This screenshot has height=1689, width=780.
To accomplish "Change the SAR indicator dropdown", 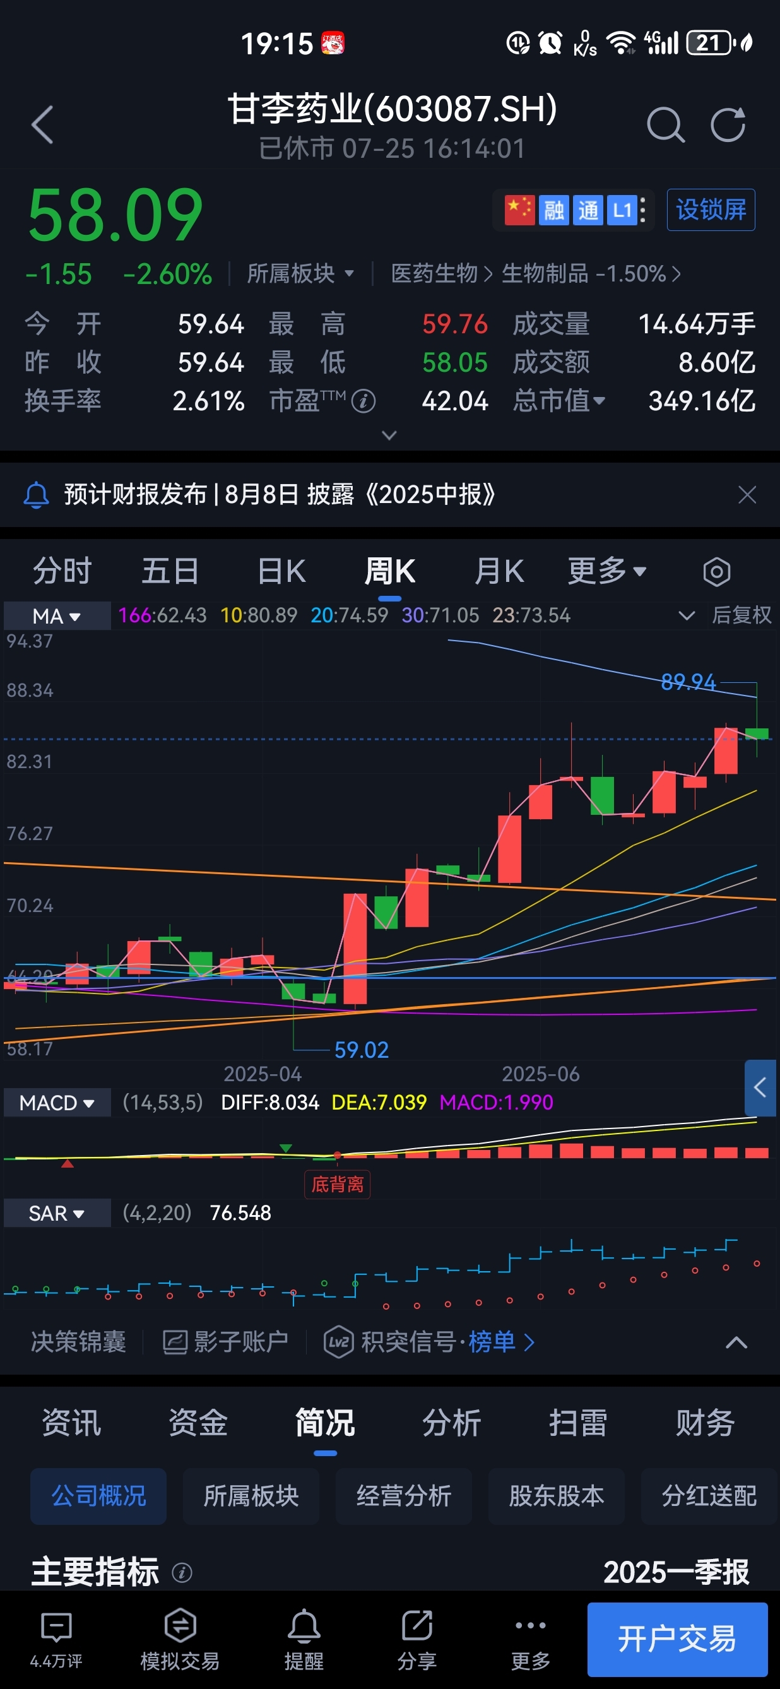I will tap(57, 1213).
